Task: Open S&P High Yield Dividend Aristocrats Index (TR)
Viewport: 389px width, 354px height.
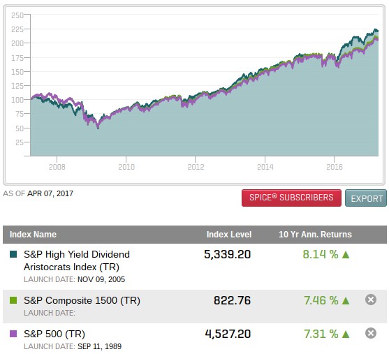Action: pos(77,260)
